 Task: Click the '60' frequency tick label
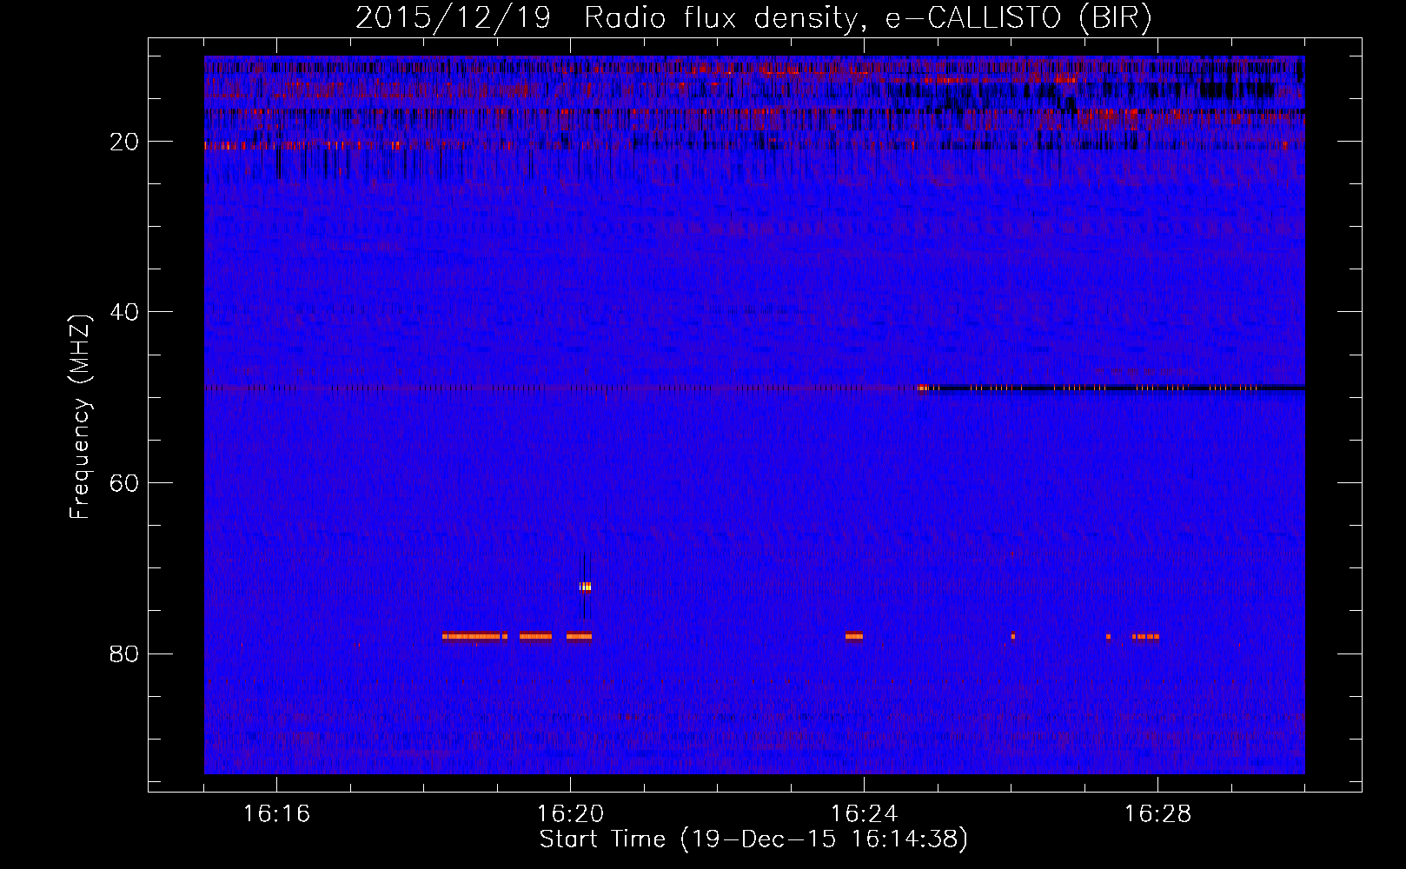click(125, 483)
